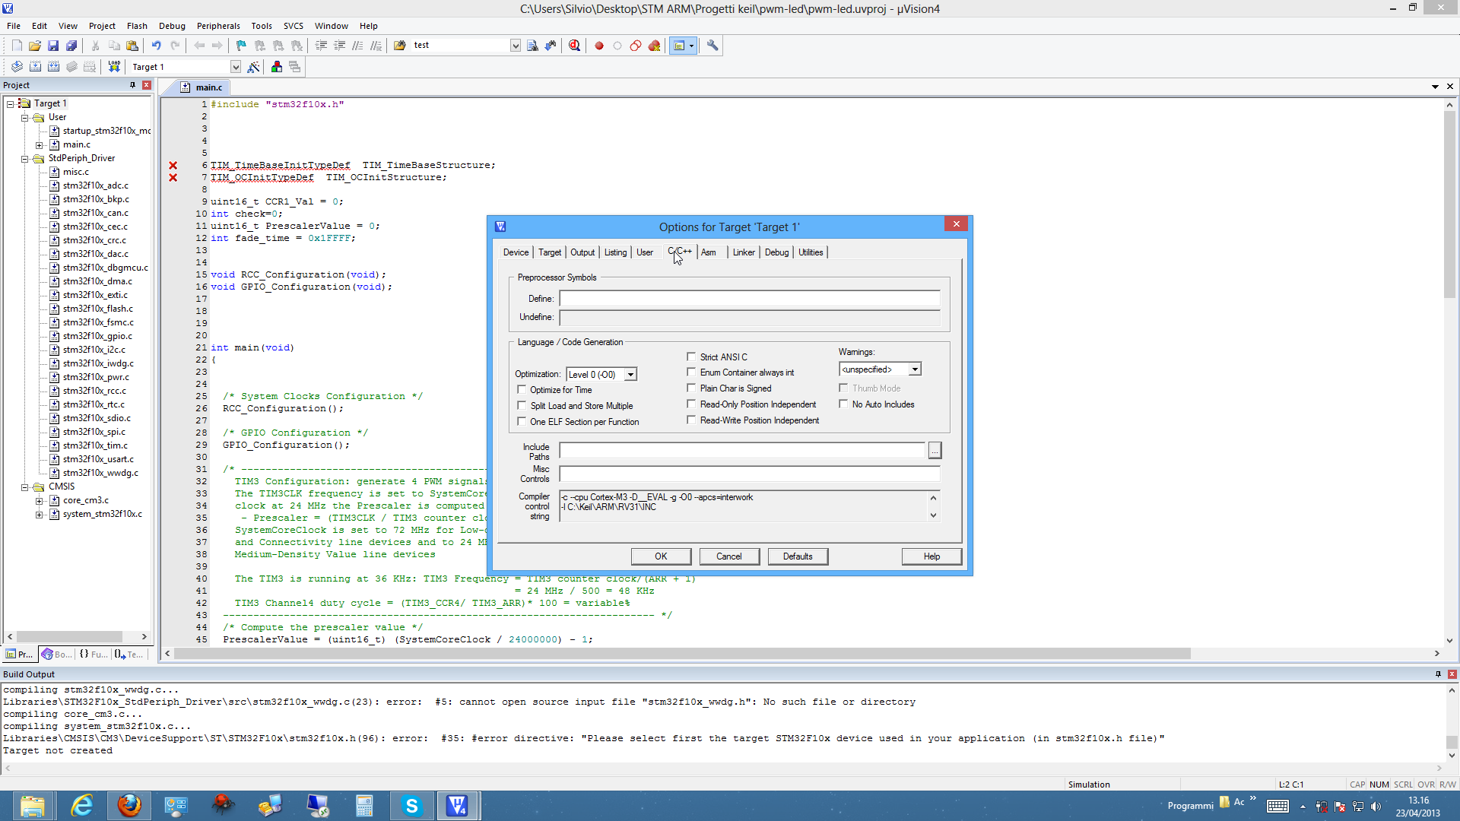Check the Optimize for Time option
The image size is (1460, 821).
(522, 389)
